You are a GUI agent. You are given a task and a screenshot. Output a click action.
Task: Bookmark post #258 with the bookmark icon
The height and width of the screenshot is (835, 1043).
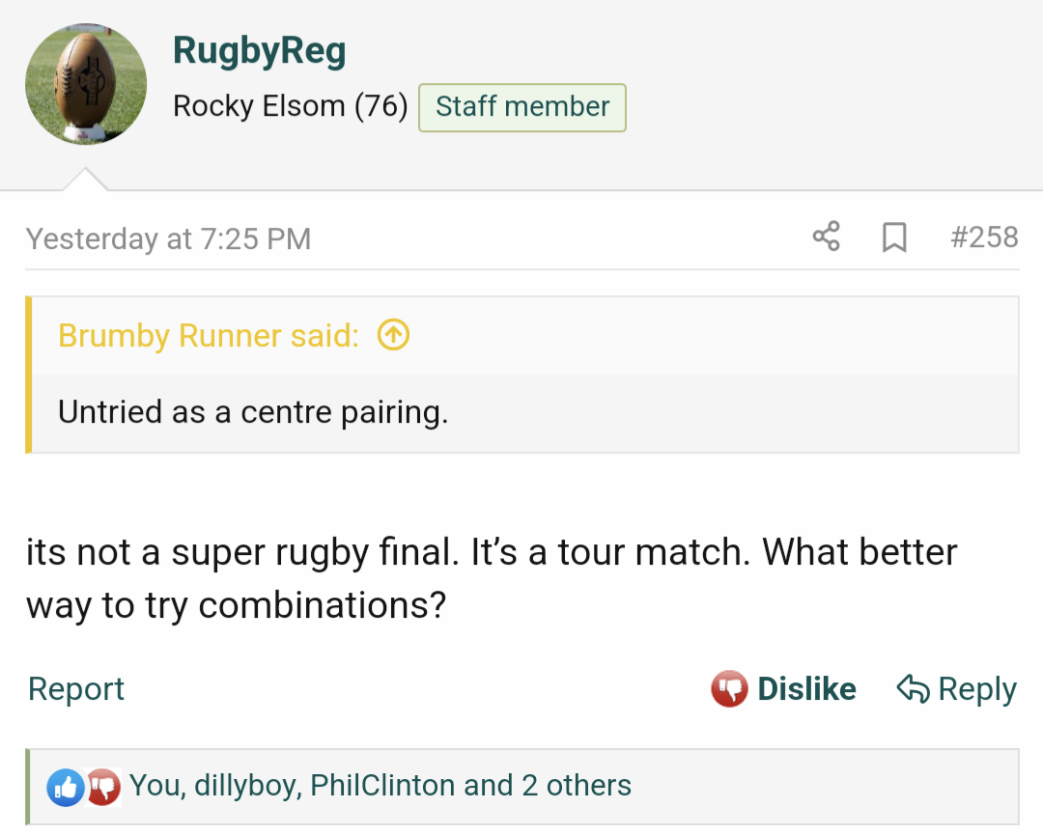click(894, 237)
